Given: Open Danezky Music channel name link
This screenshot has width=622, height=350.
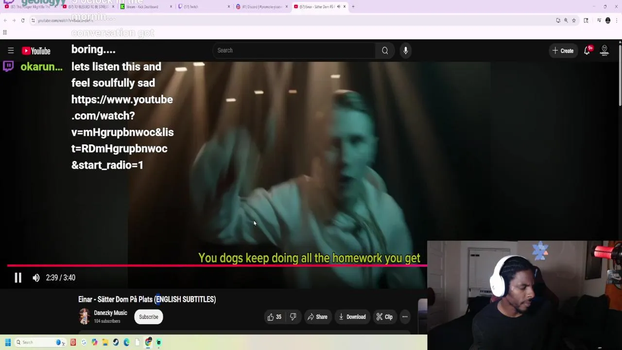Looking at the screenshot, I should point(110,313).
